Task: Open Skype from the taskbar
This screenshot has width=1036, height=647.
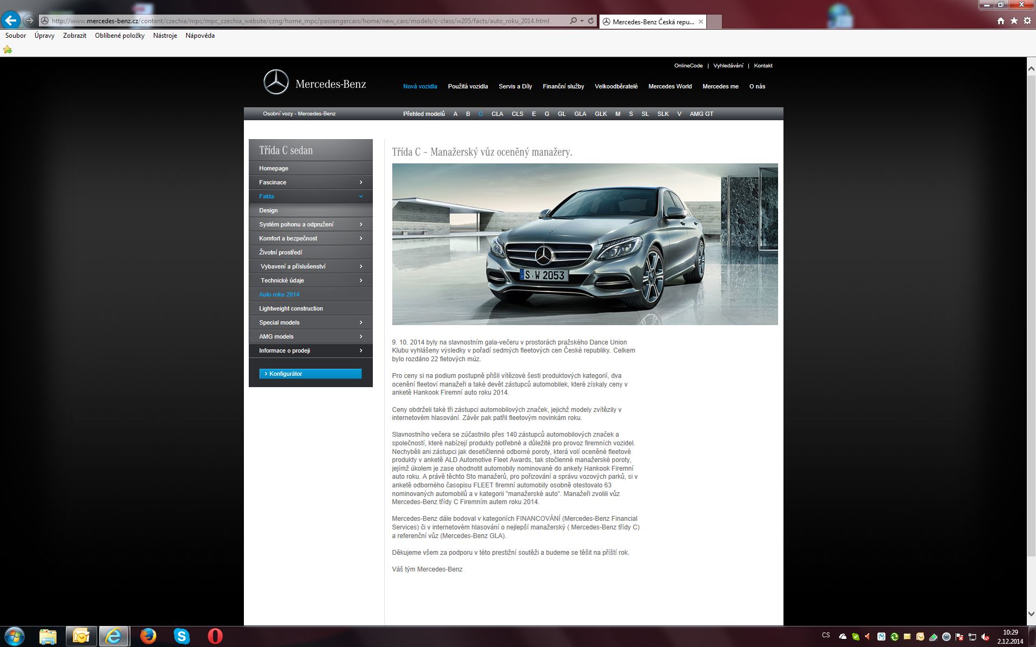Action: click(x=182, y=637)
